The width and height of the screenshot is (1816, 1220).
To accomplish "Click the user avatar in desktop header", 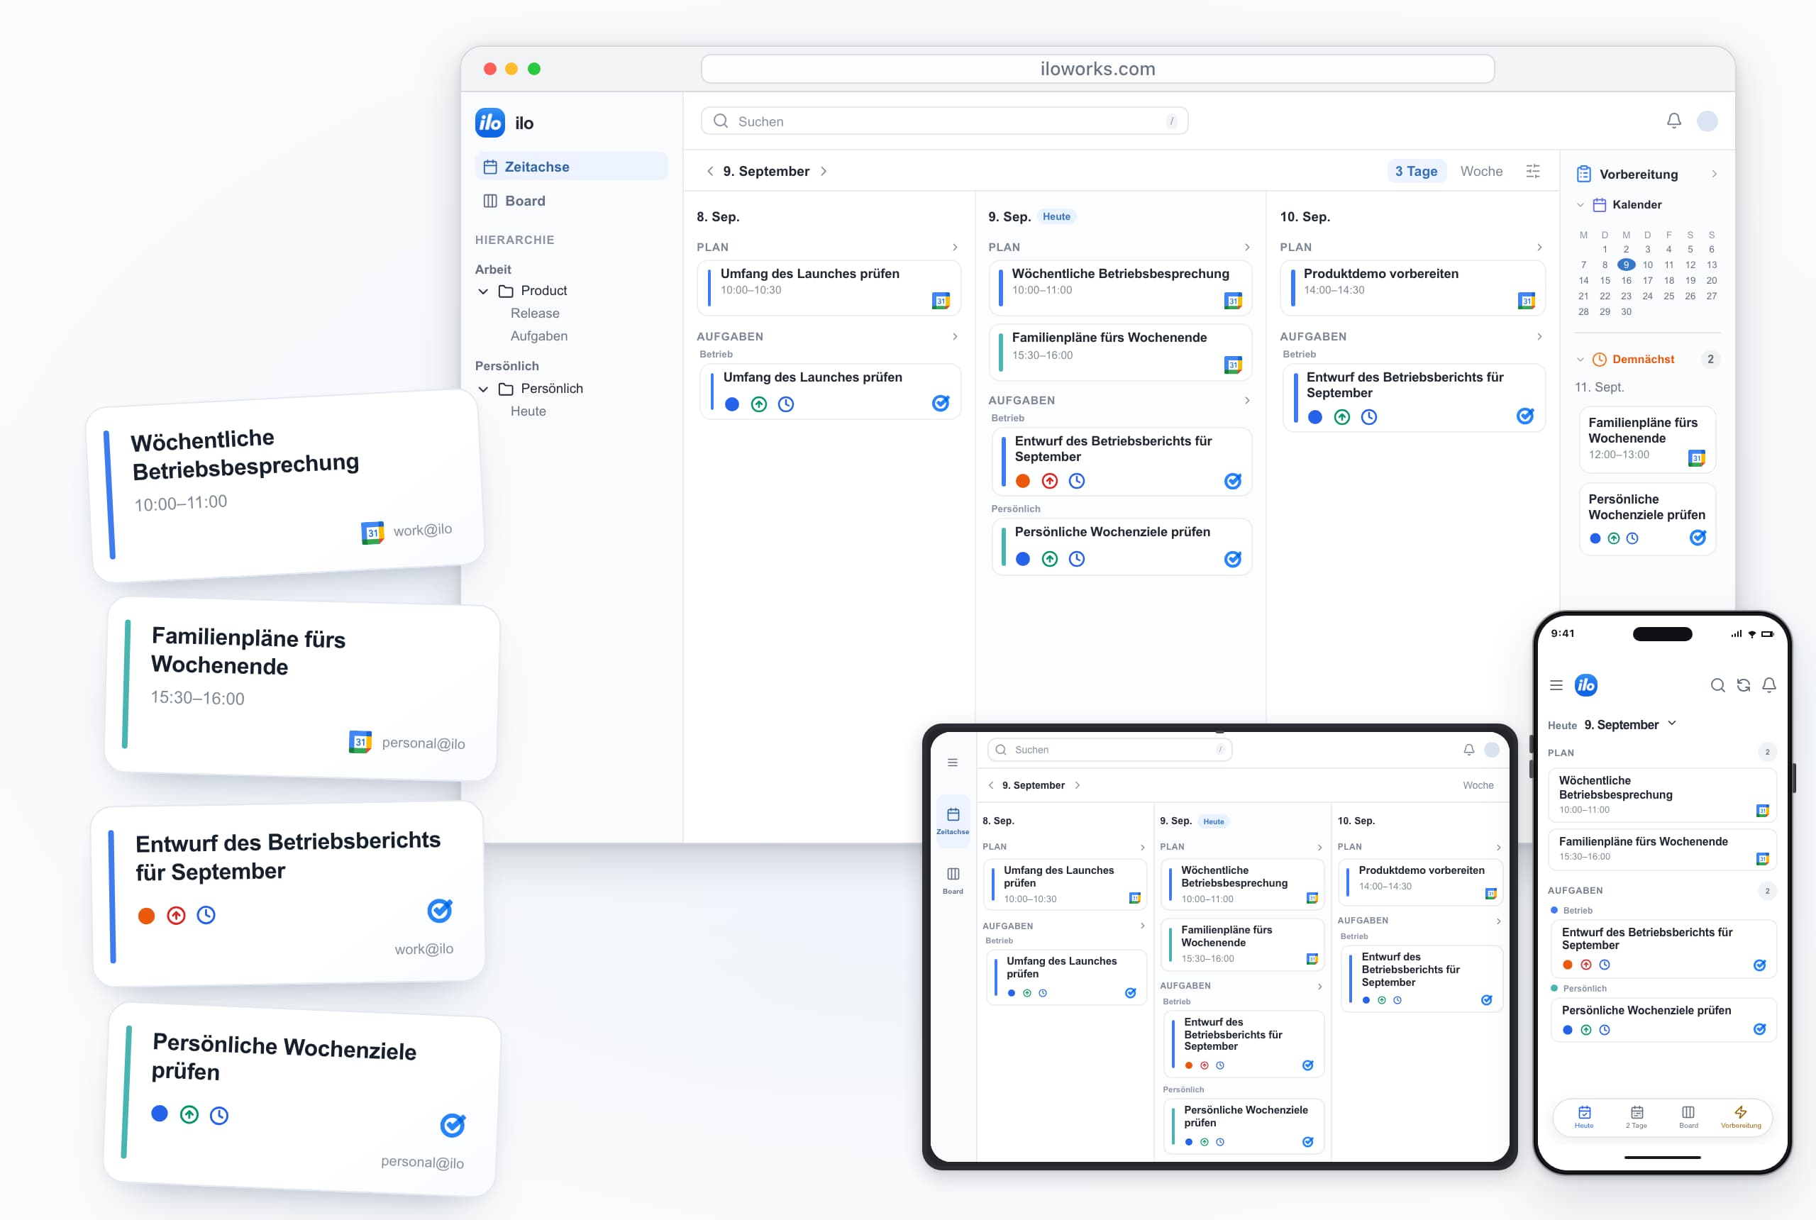I will pyautogui.click(x=1707, y=121).
